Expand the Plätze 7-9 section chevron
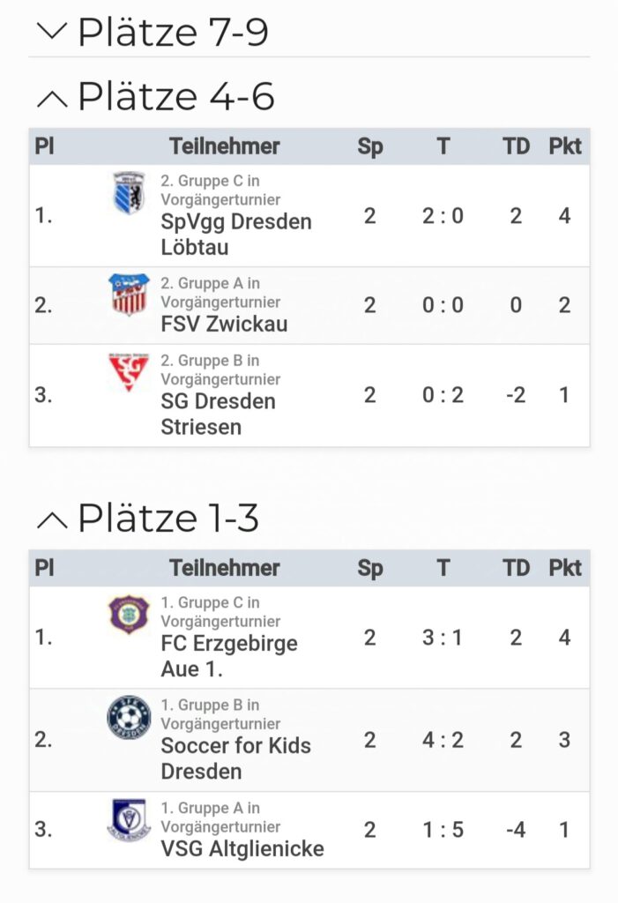The image size is (618, 903). pyautogui.click(x=52, y=31)
